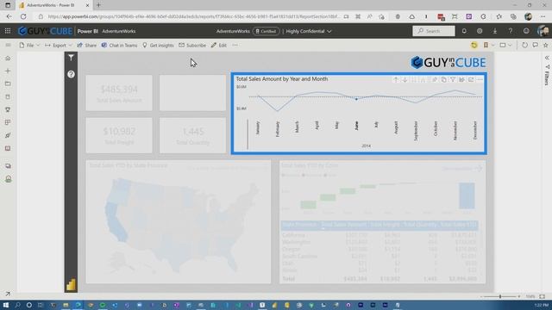Click the filter funnel icon on report sidebar
The height and width of the screenshot is (310, 552).
(x=71, y=58)
